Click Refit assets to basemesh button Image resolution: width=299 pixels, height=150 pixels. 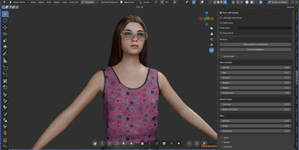pyautogui.click(x=255, y=45)
